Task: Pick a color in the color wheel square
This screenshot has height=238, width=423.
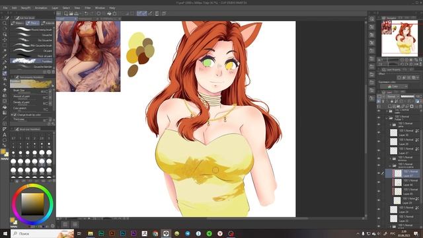Action: click(x=32, y=204)
